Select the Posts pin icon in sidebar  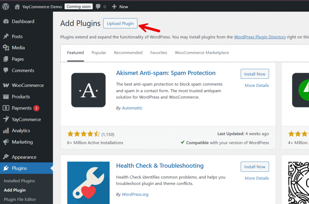(7, 36)
